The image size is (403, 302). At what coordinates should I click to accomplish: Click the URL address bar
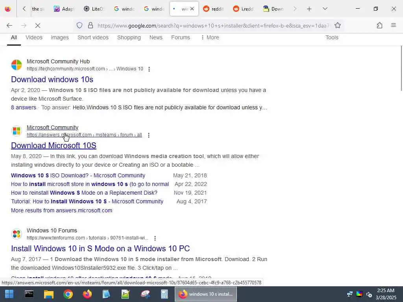tap(213, 26)
